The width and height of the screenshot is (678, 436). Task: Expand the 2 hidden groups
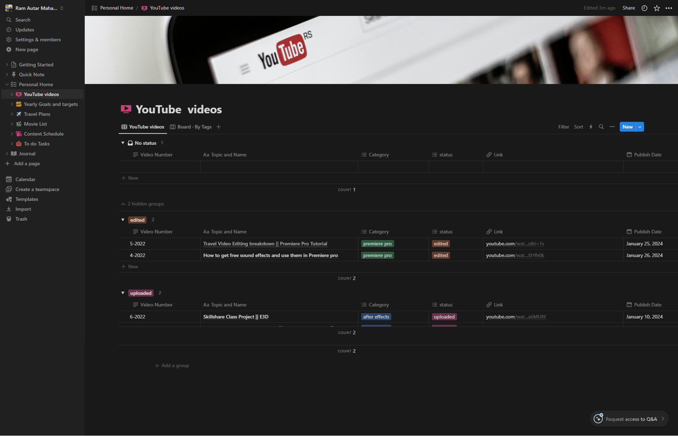tap(142, 204)
